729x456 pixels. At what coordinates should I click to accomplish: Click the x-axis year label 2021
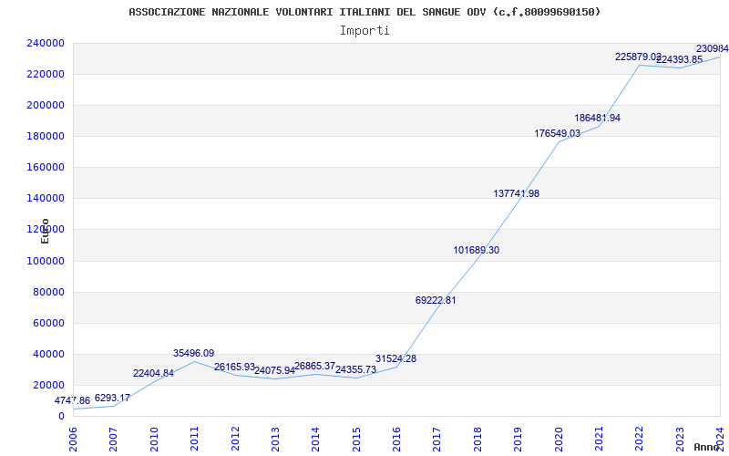click(x=599, y=439)
